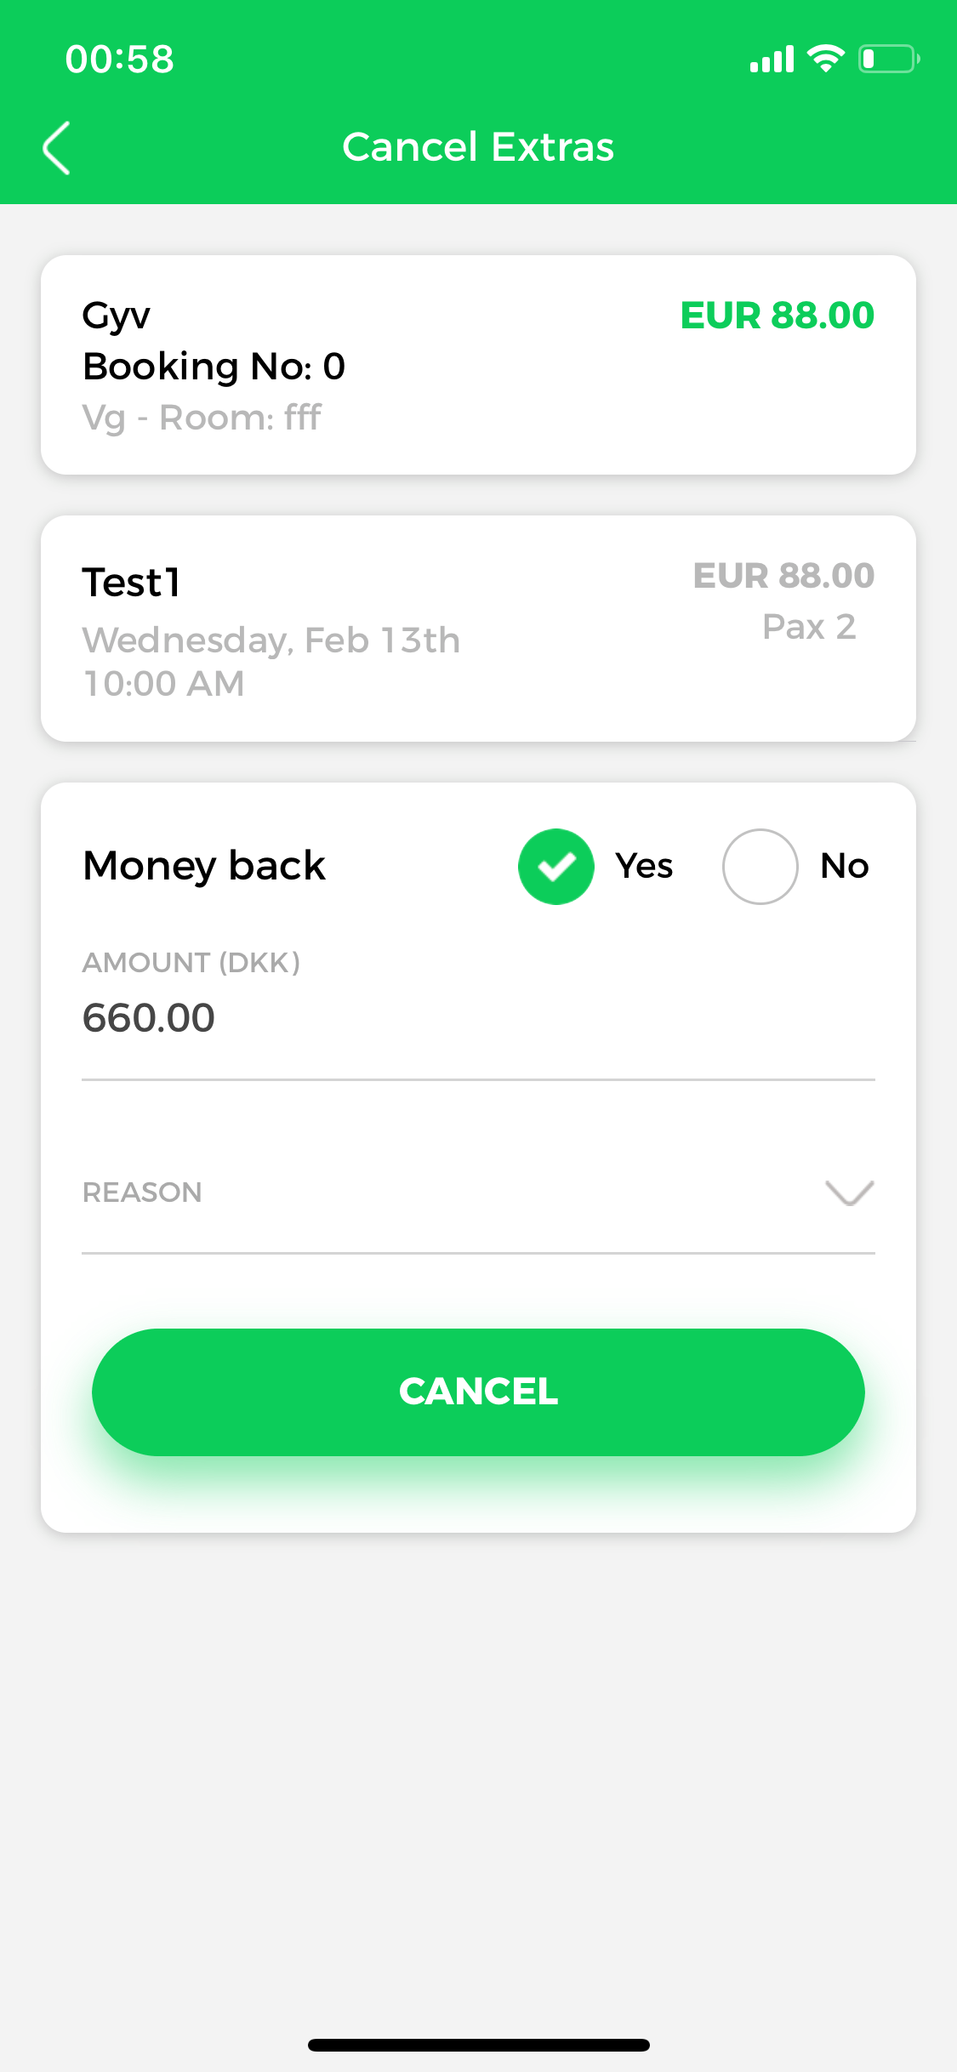Select Yes for Money back
The image size is (957, 2072).
tap(556, 867)
